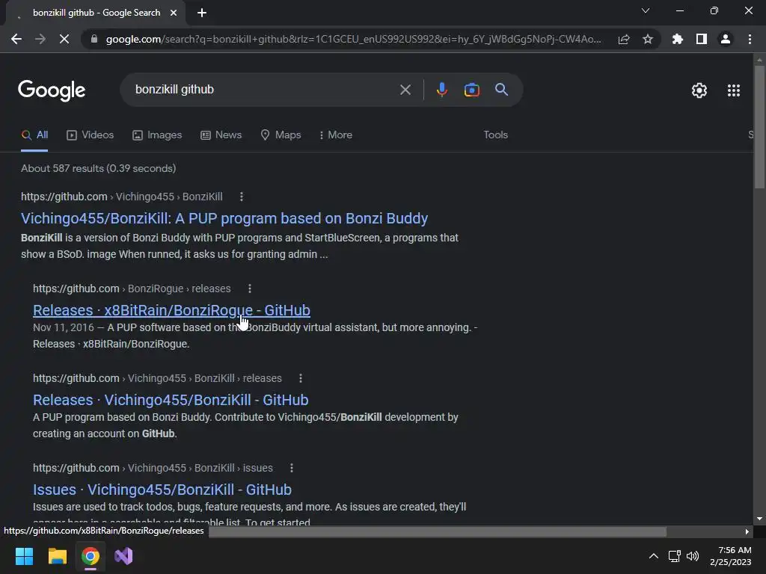
Task: Switch to News results tab
Action: (x=221, y=135)
